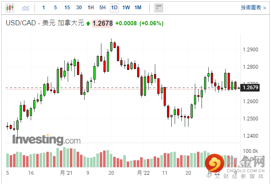Select the candlestick chart type icon
Screen dimensions: 271x184
pos(10,8)
